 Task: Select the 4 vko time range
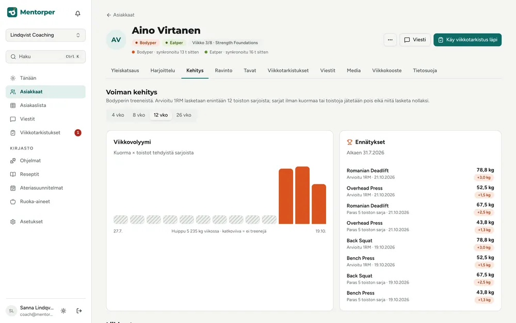[118, 115]
